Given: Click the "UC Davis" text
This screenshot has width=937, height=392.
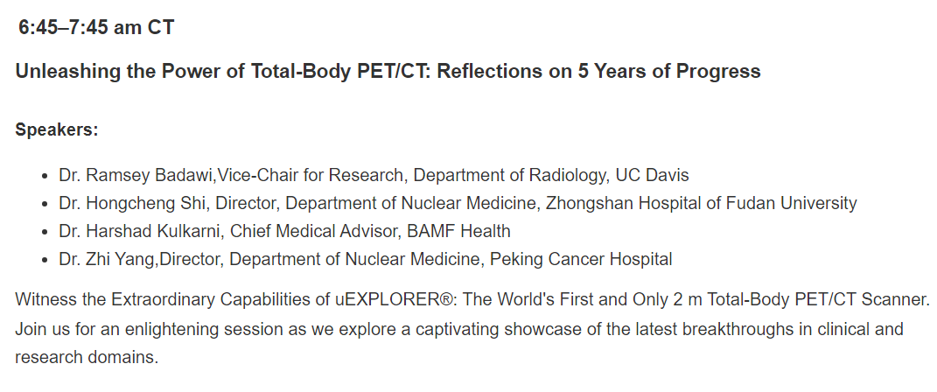Looking at the screenshot, I should pyautogui.click(x=652, y=175).
